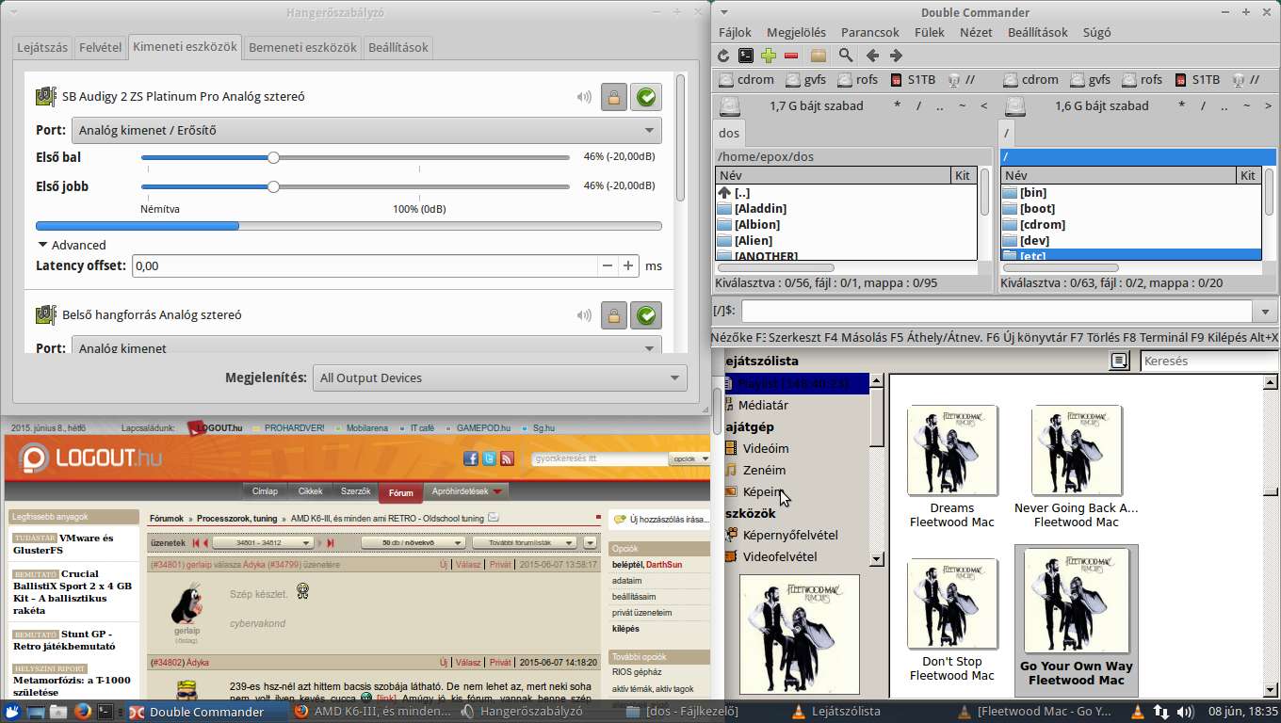The width and height of the screenshot is (1281, 723).
Task: Click the Facebook icon on Logout.hu header
Action: 471,458
